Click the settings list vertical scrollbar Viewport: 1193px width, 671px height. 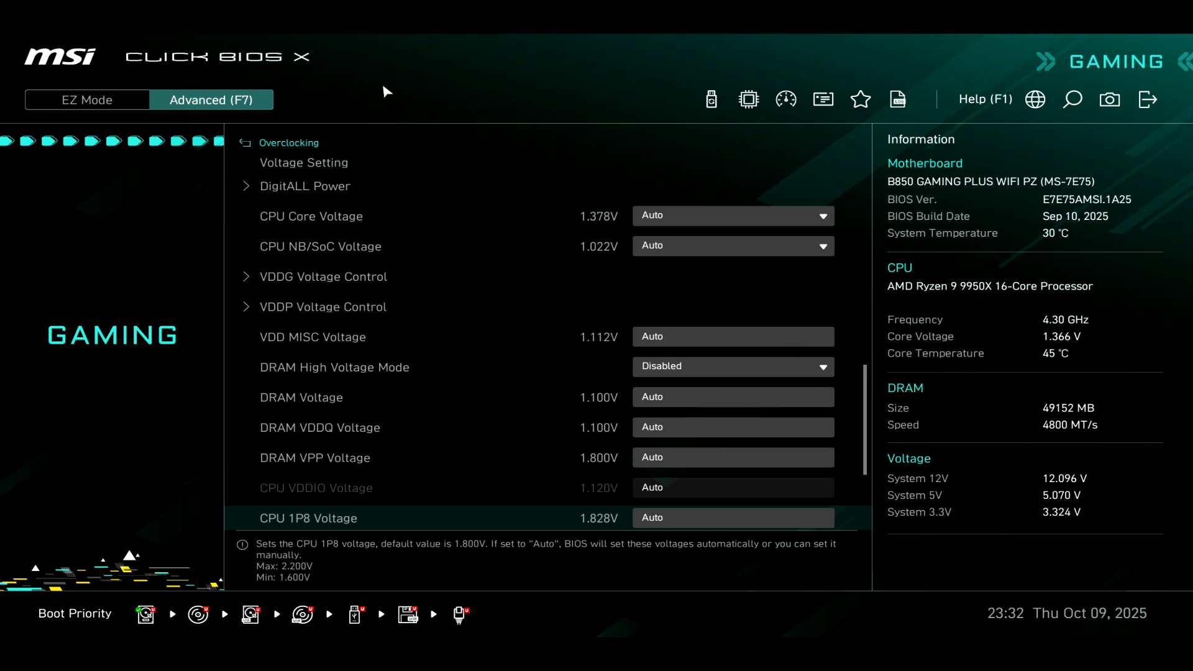pyautogui.click(x=865, y=420)
